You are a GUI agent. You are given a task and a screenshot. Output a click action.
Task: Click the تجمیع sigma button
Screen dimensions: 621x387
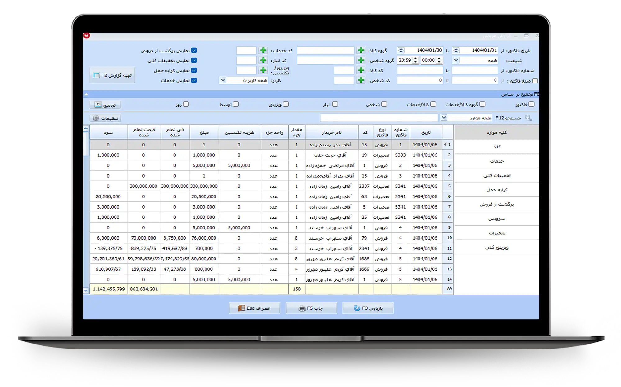105,105
